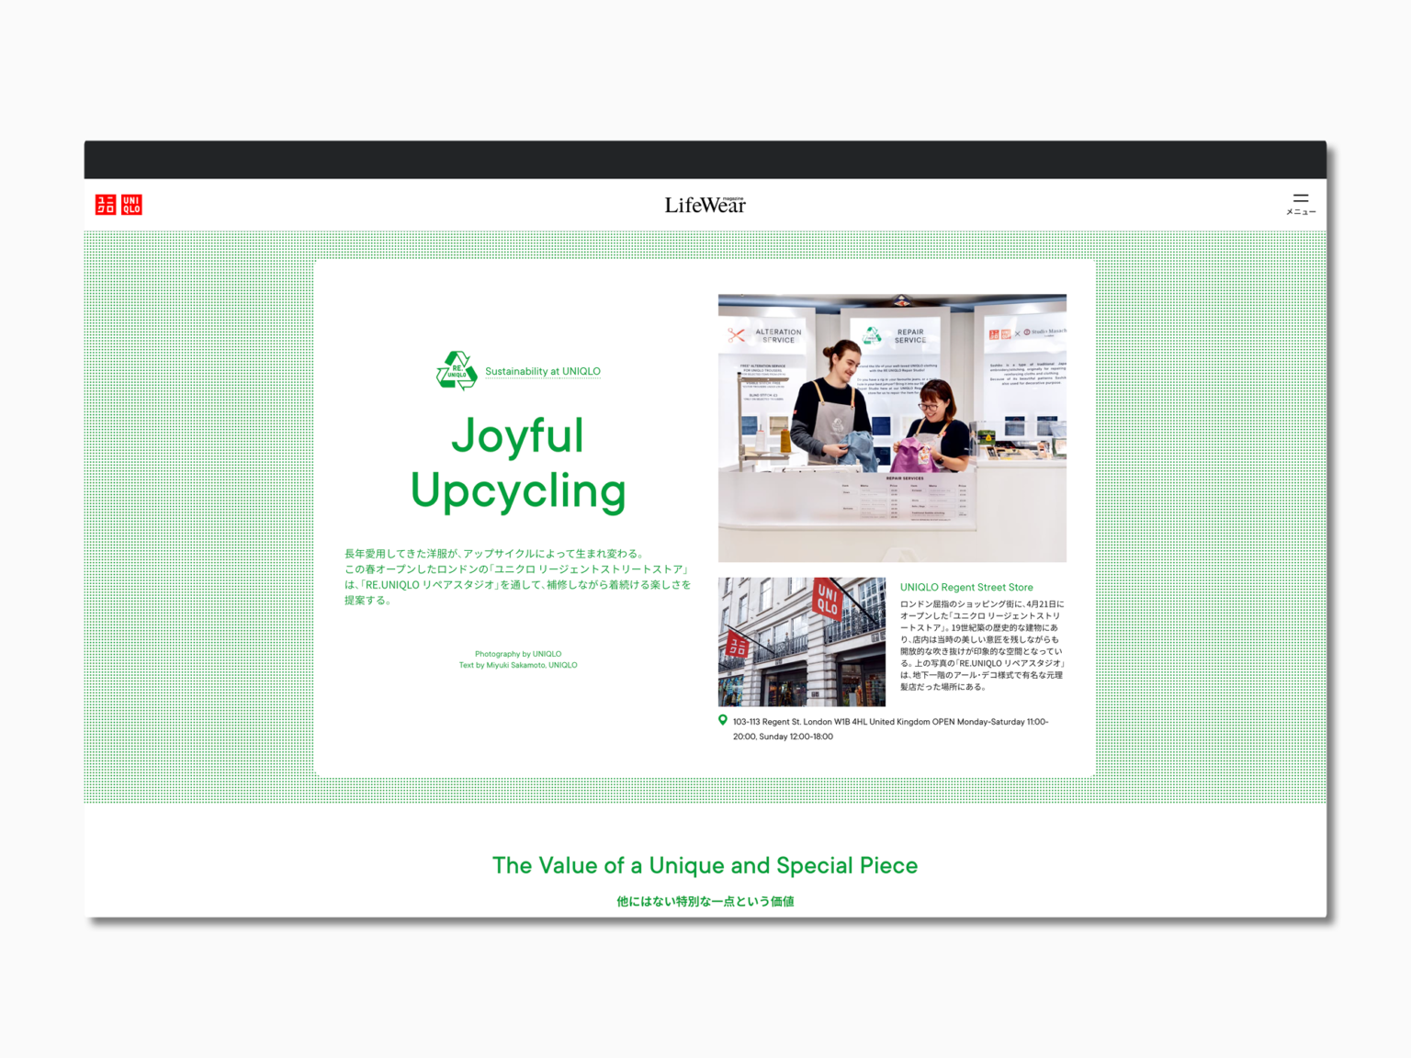
Task: Open the LifeWear magazine home logo
Action: 705,205
